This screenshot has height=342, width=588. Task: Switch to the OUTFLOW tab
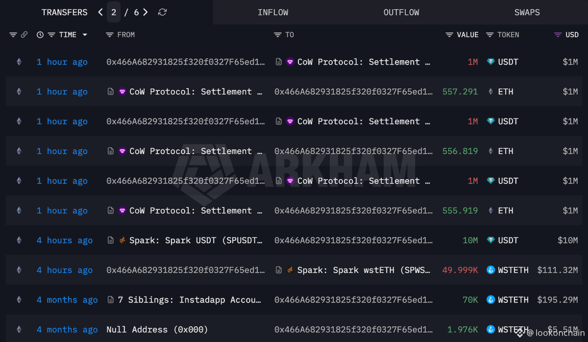(x=401, y=12)
